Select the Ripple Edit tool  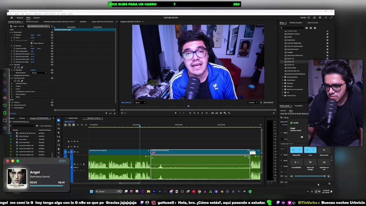(59, 128)
